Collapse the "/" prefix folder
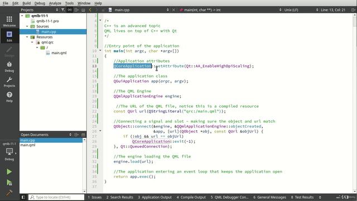Viewport: 357px width, 201px height. tap(37, 47)
